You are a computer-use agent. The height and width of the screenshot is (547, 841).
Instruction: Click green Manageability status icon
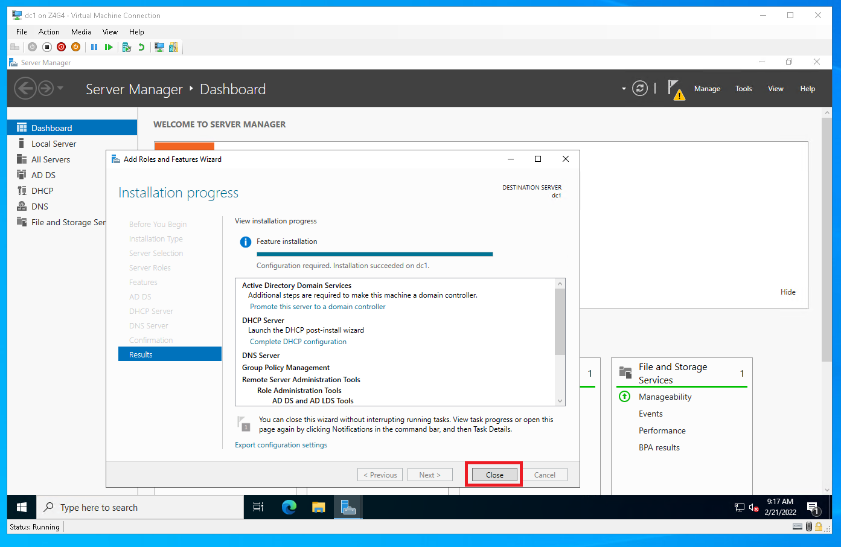(625, 397)
